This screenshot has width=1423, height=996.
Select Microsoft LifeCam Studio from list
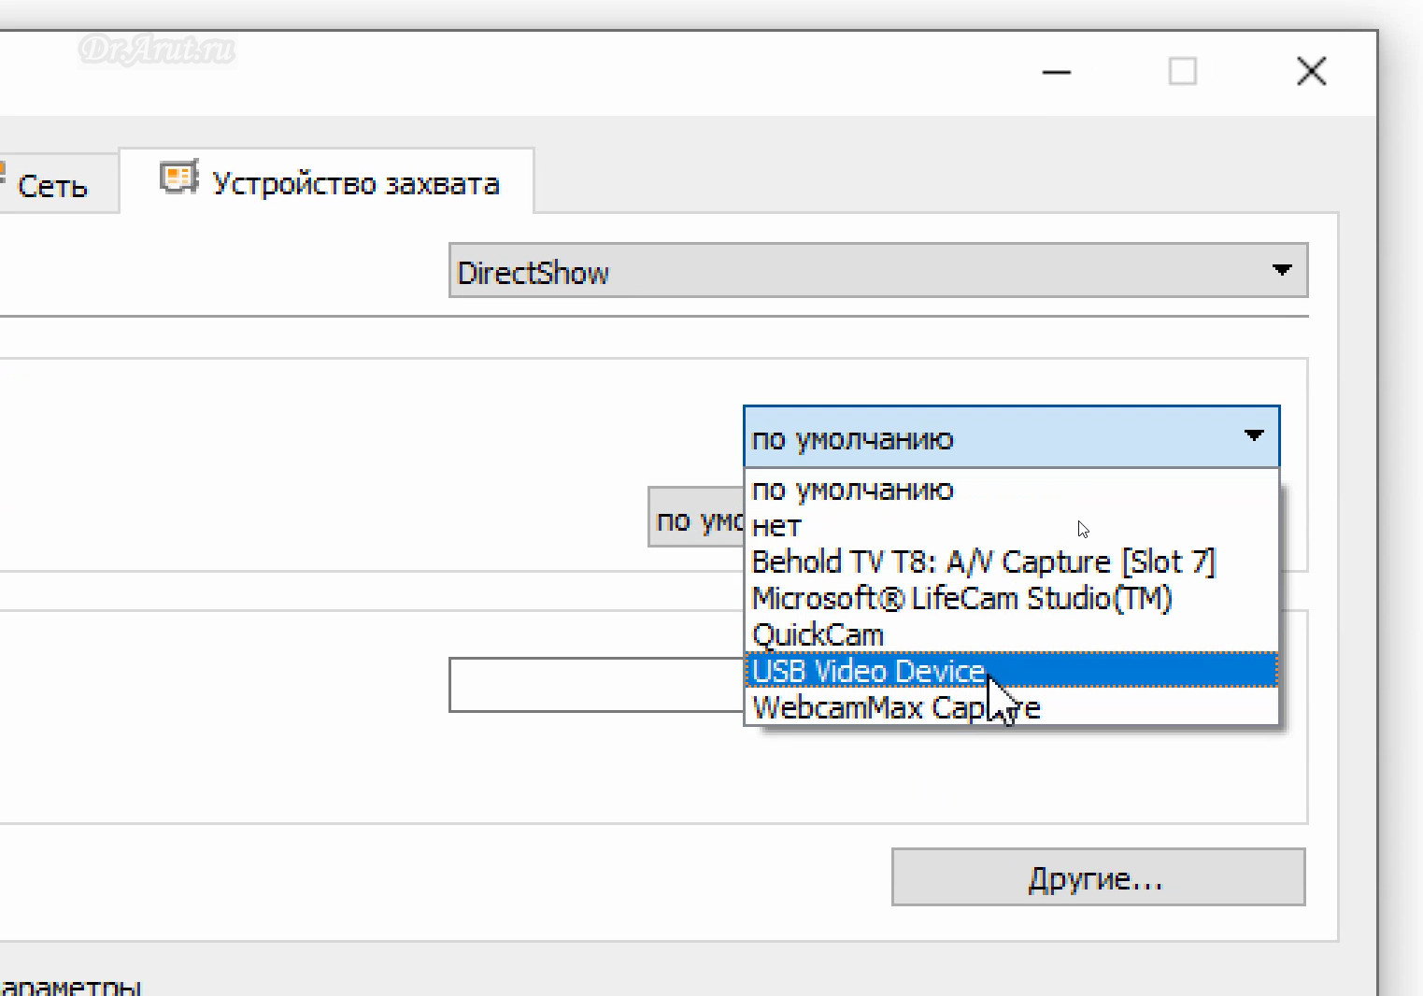[961, 598]
